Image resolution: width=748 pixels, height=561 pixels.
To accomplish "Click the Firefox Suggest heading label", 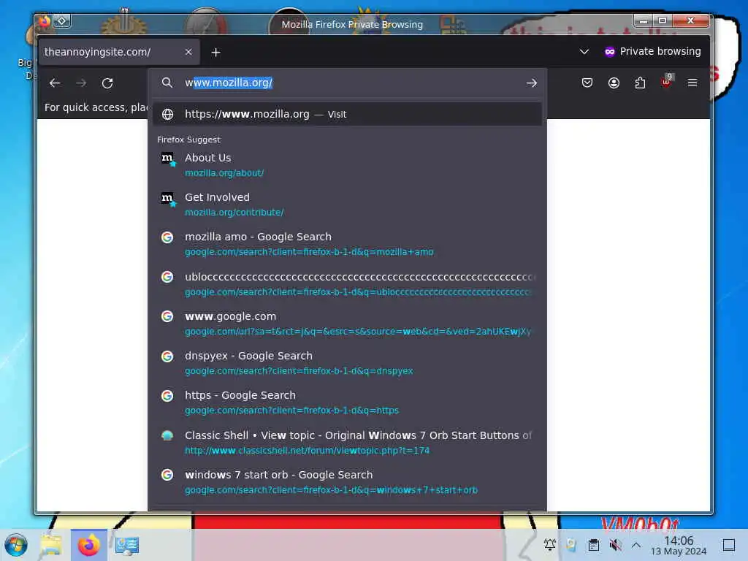I will pyautogui.click(x=188, y=140).
